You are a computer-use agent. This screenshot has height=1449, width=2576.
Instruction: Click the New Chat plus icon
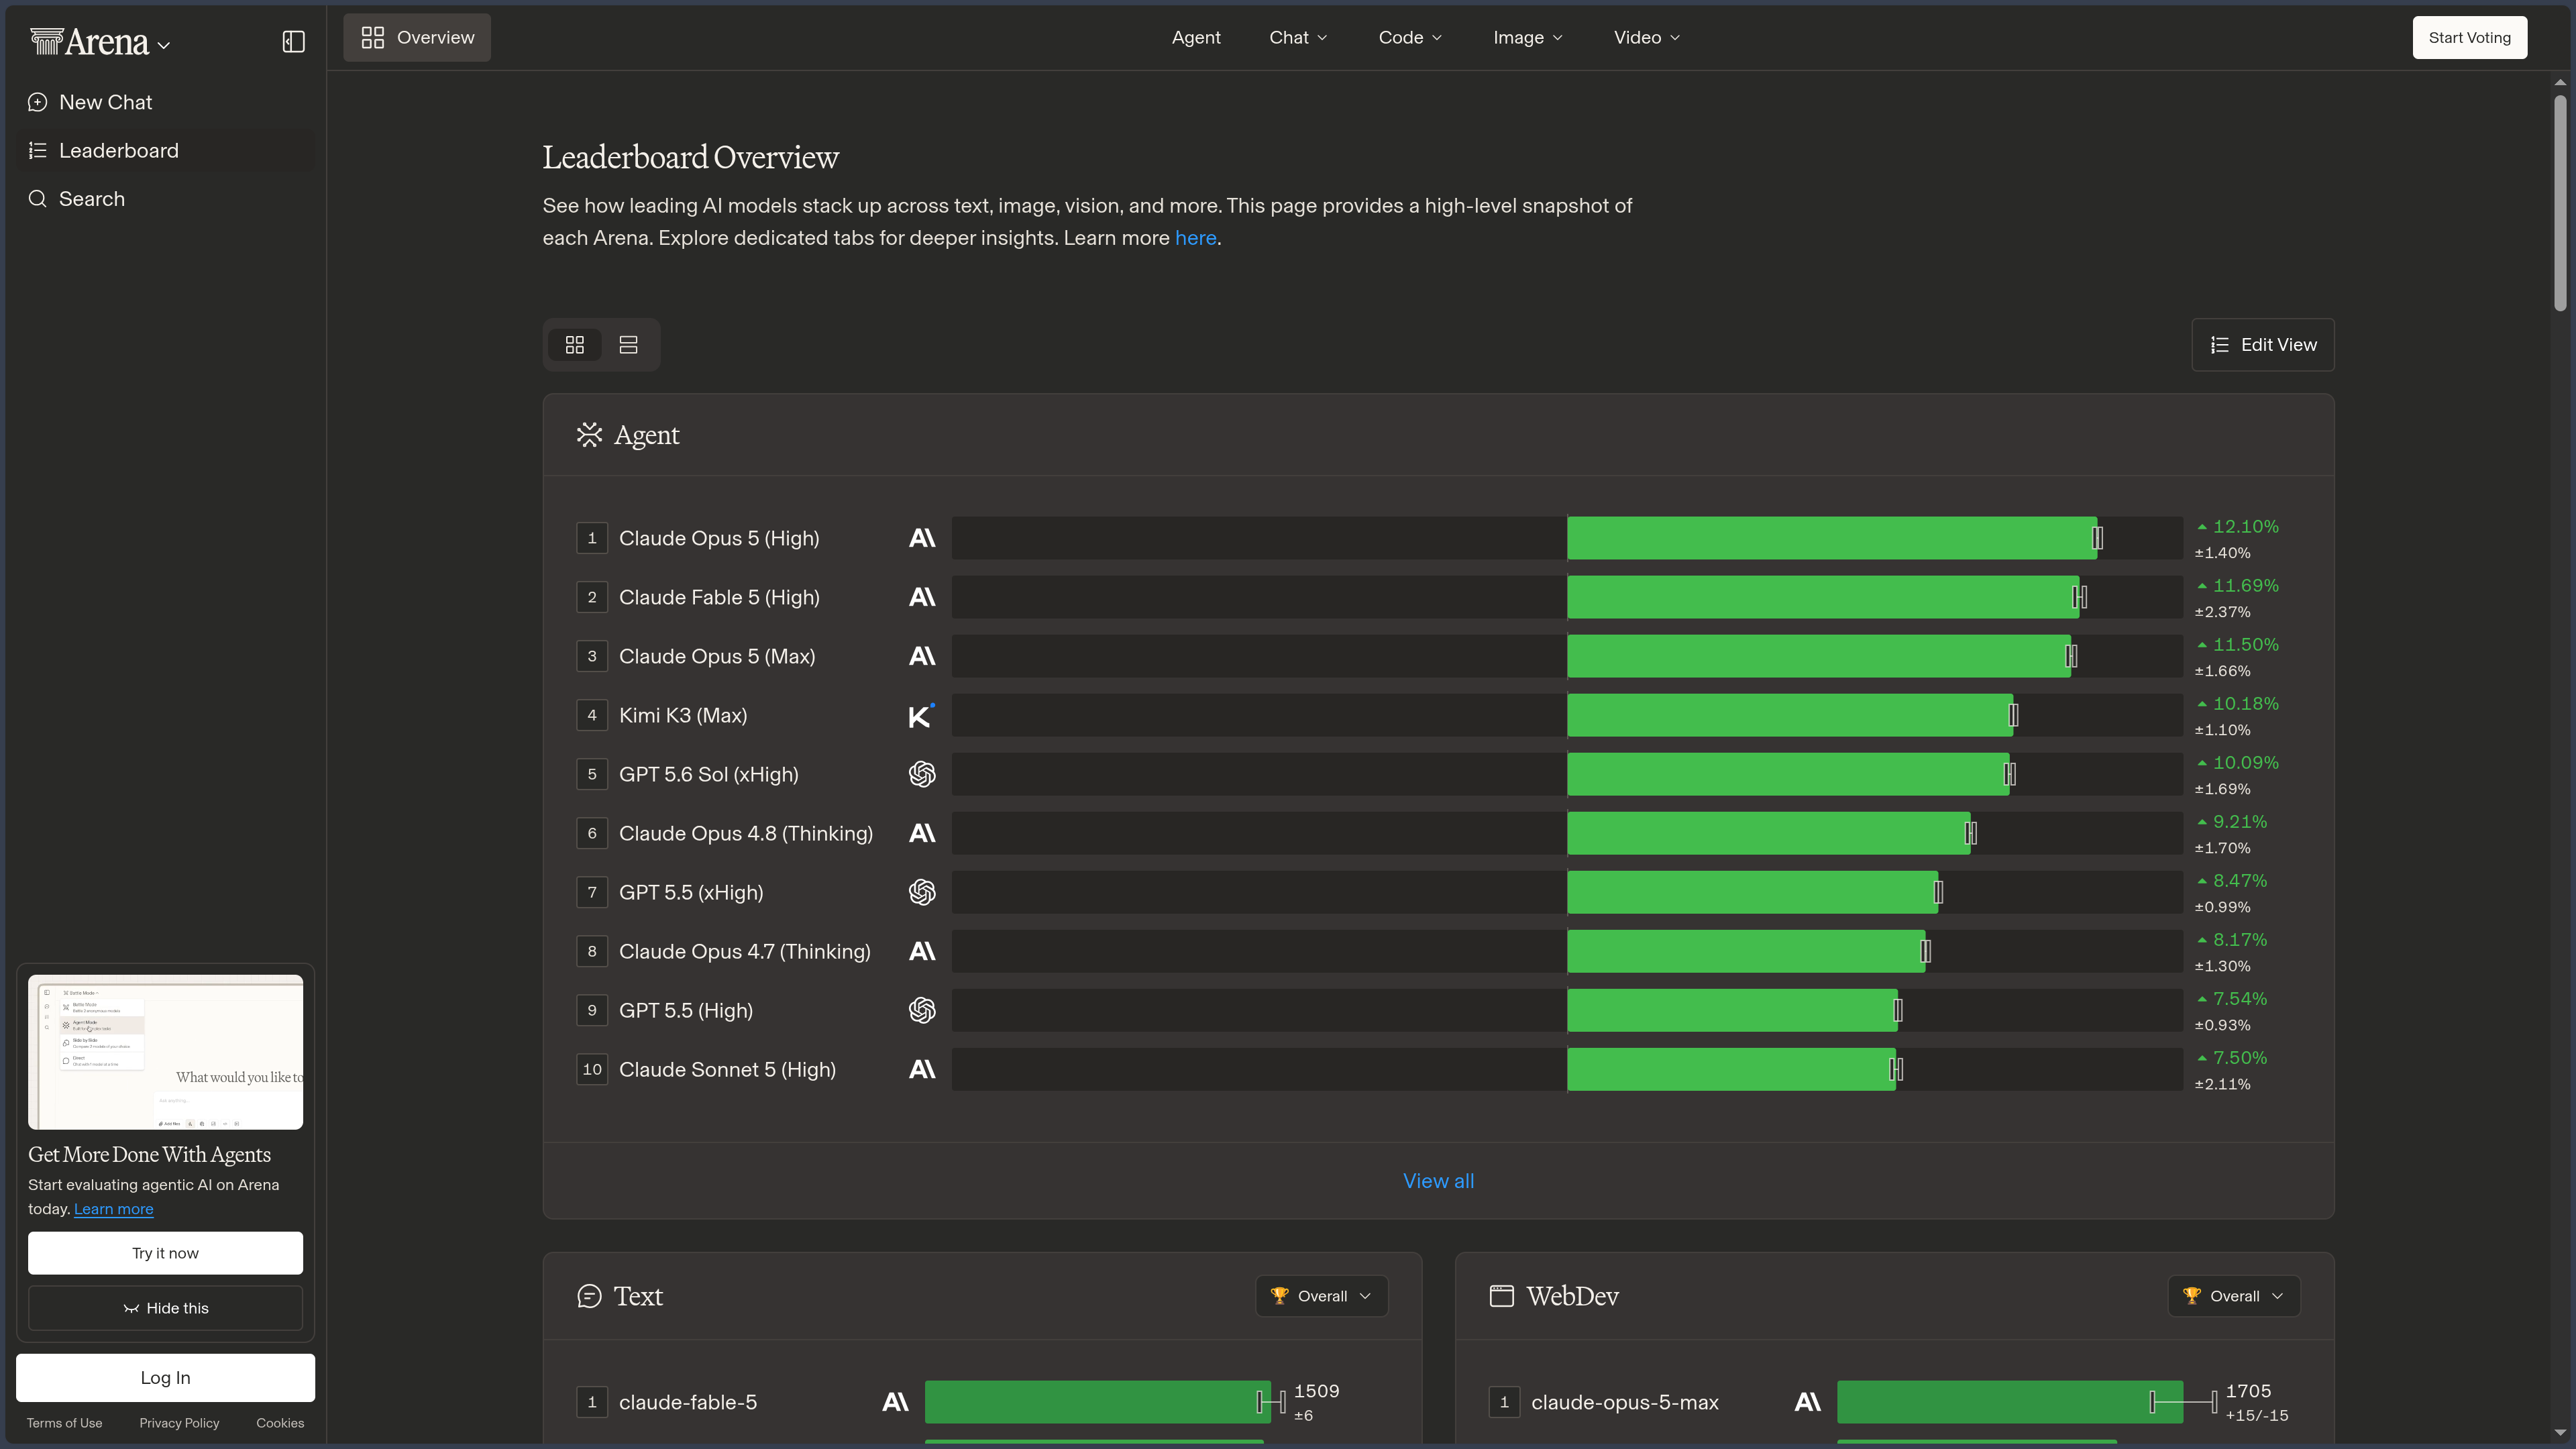pyautogui.click(x=38, y=102)
